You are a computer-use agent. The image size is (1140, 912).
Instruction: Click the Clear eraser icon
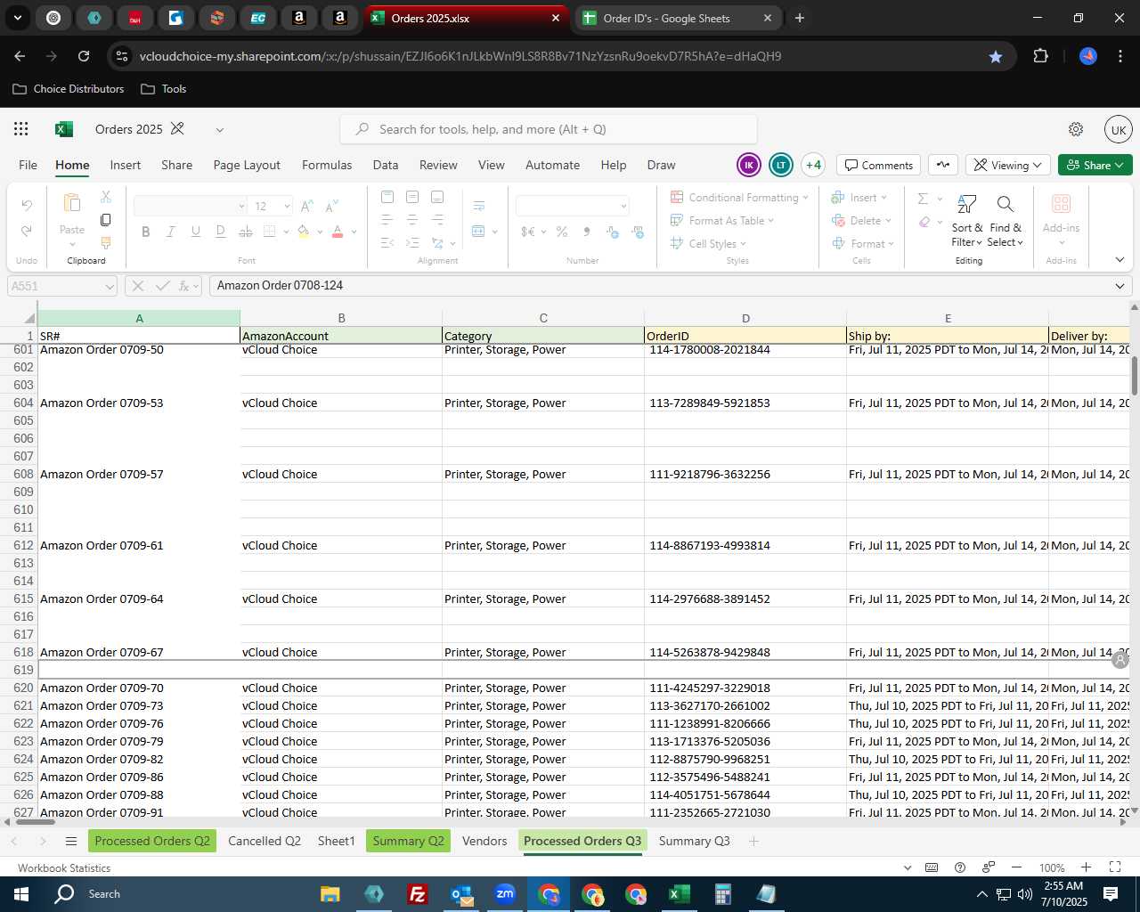924,222
